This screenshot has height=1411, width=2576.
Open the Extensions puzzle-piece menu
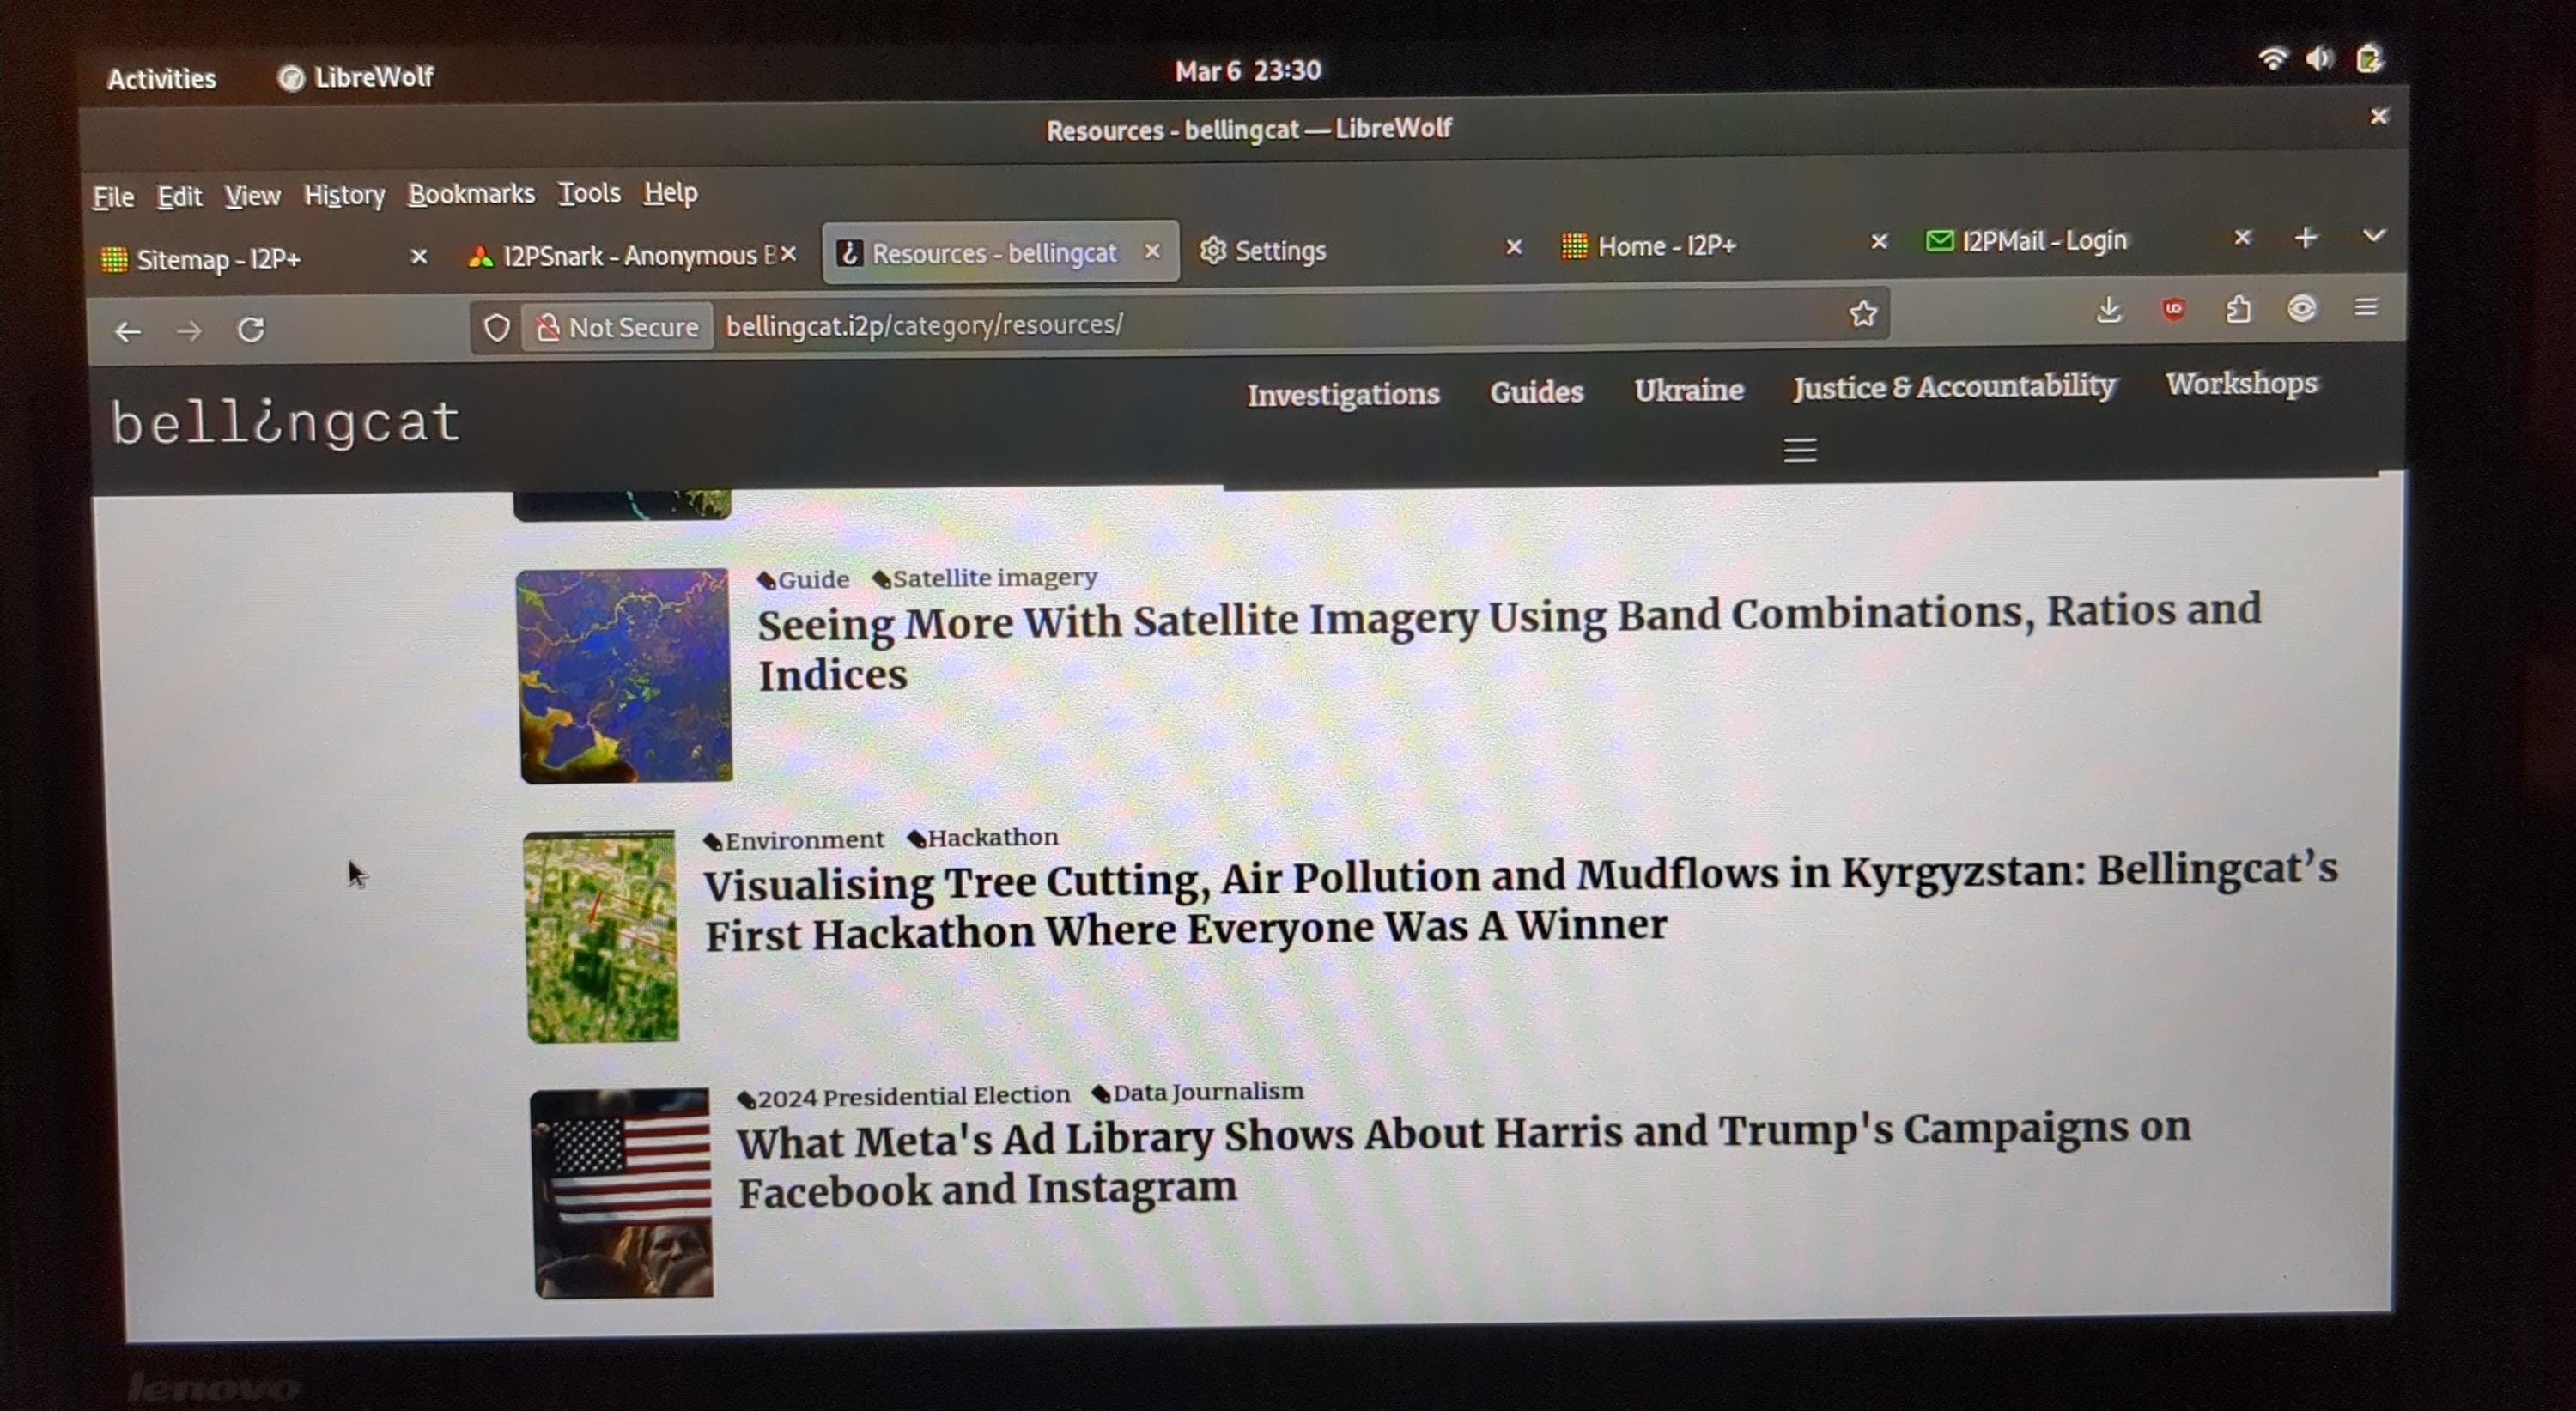[x=2238, y=309]
